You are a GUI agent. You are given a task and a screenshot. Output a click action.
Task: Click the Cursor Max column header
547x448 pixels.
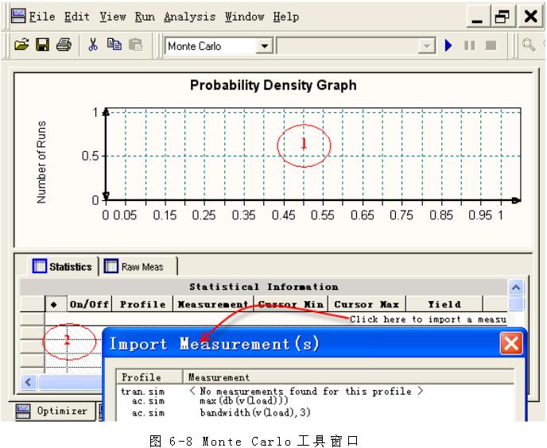367,304
